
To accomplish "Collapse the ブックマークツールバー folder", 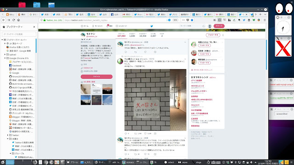I will pyautogui.click(x=2, y=40).
